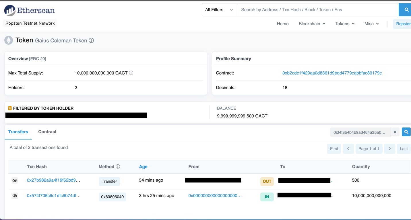Open the contract address link 0xb2cdc1f429aa
Image resolution: width=411 pixels, height=220 pixels.
click(x=332, y=73)
